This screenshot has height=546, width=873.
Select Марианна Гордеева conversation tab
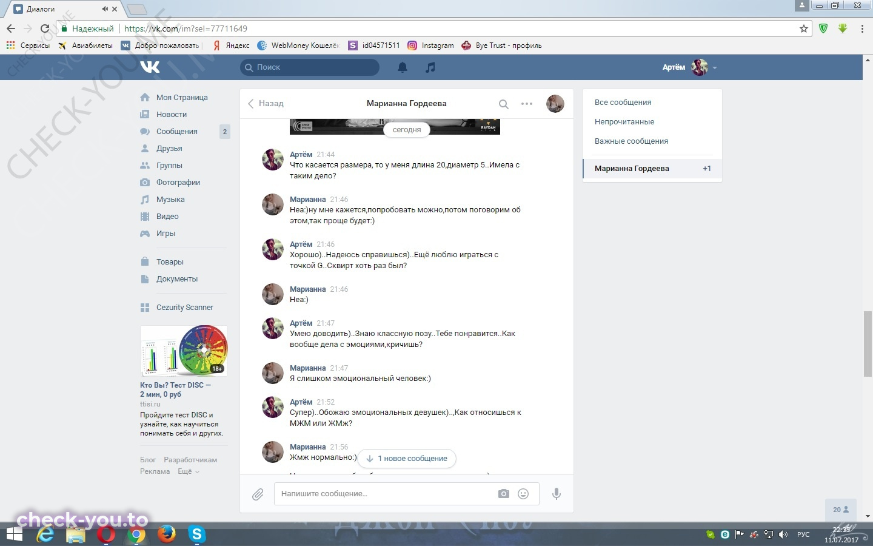click(x=652, y=169)
